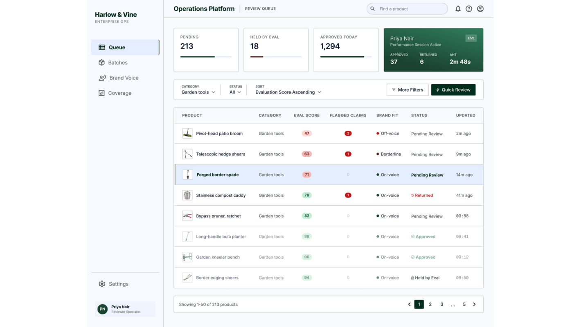
Task: Open the notifications bell icon
Action: (458, 9)
